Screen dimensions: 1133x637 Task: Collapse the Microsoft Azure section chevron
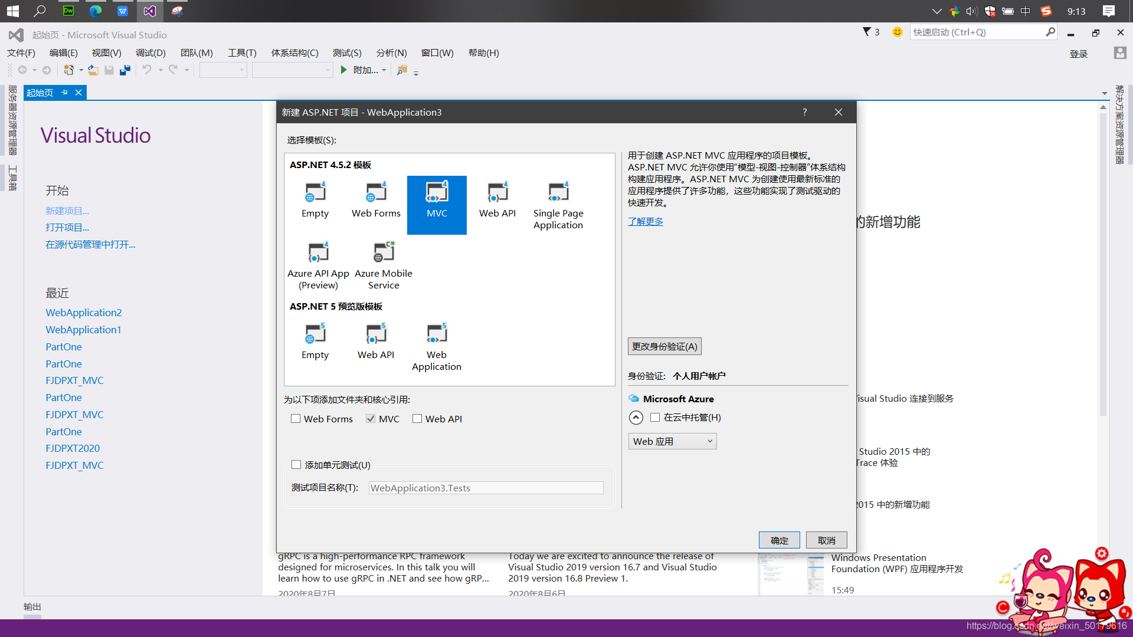pos(636,418)
